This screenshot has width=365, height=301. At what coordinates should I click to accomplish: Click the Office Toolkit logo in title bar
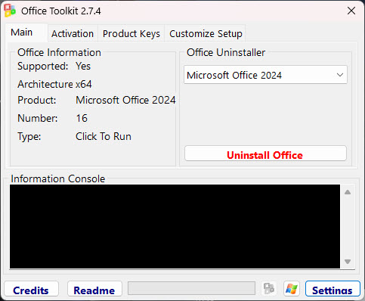10,11
